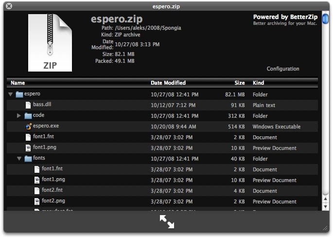Click the Powered by BetterZip link
This screenshot has height=238, width=333.
click(285, 17)
